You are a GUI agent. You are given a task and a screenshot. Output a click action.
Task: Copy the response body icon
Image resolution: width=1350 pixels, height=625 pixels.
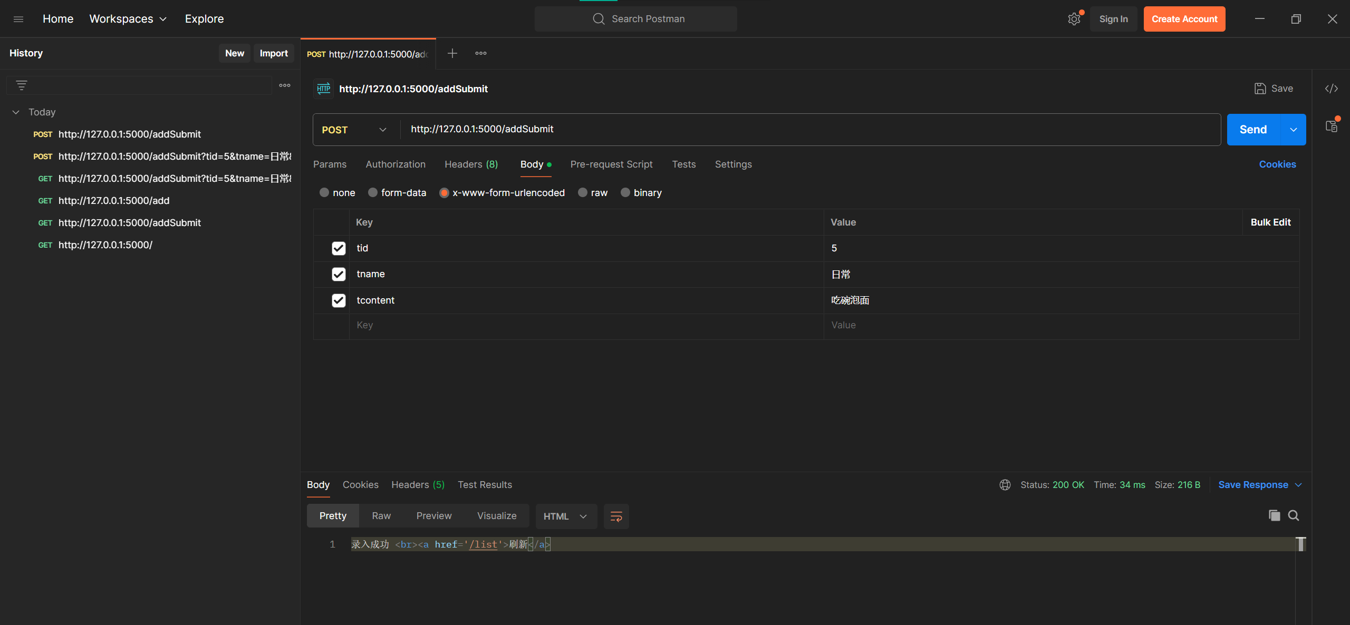[x=1275, y=515]
